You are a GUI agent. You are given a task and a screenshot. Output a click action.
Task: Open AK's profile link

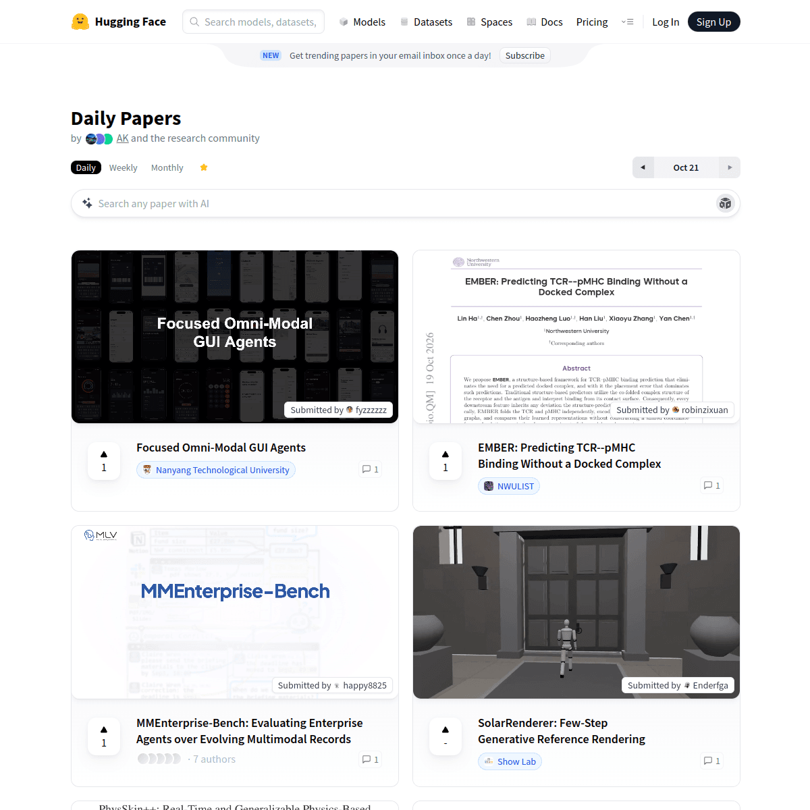[x=122, y=138]
